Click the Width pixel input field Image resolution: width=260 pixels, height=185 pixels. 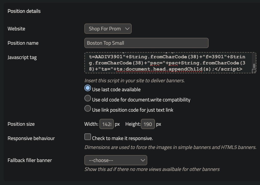pos(106,124)
